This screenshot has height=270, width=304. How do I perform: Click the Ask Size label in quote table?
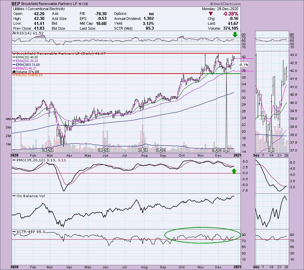point(59,19)
